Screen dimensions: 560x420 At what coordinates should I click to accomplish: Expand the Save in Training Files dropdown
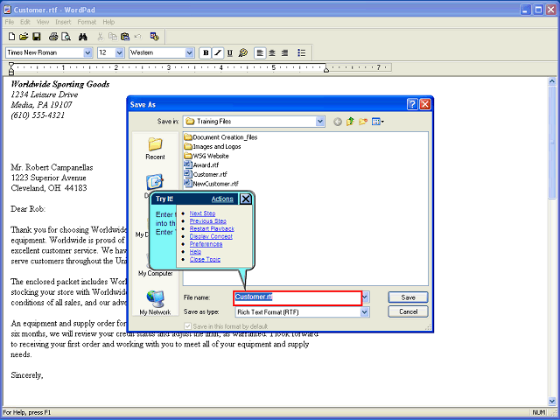pos(320,122)
